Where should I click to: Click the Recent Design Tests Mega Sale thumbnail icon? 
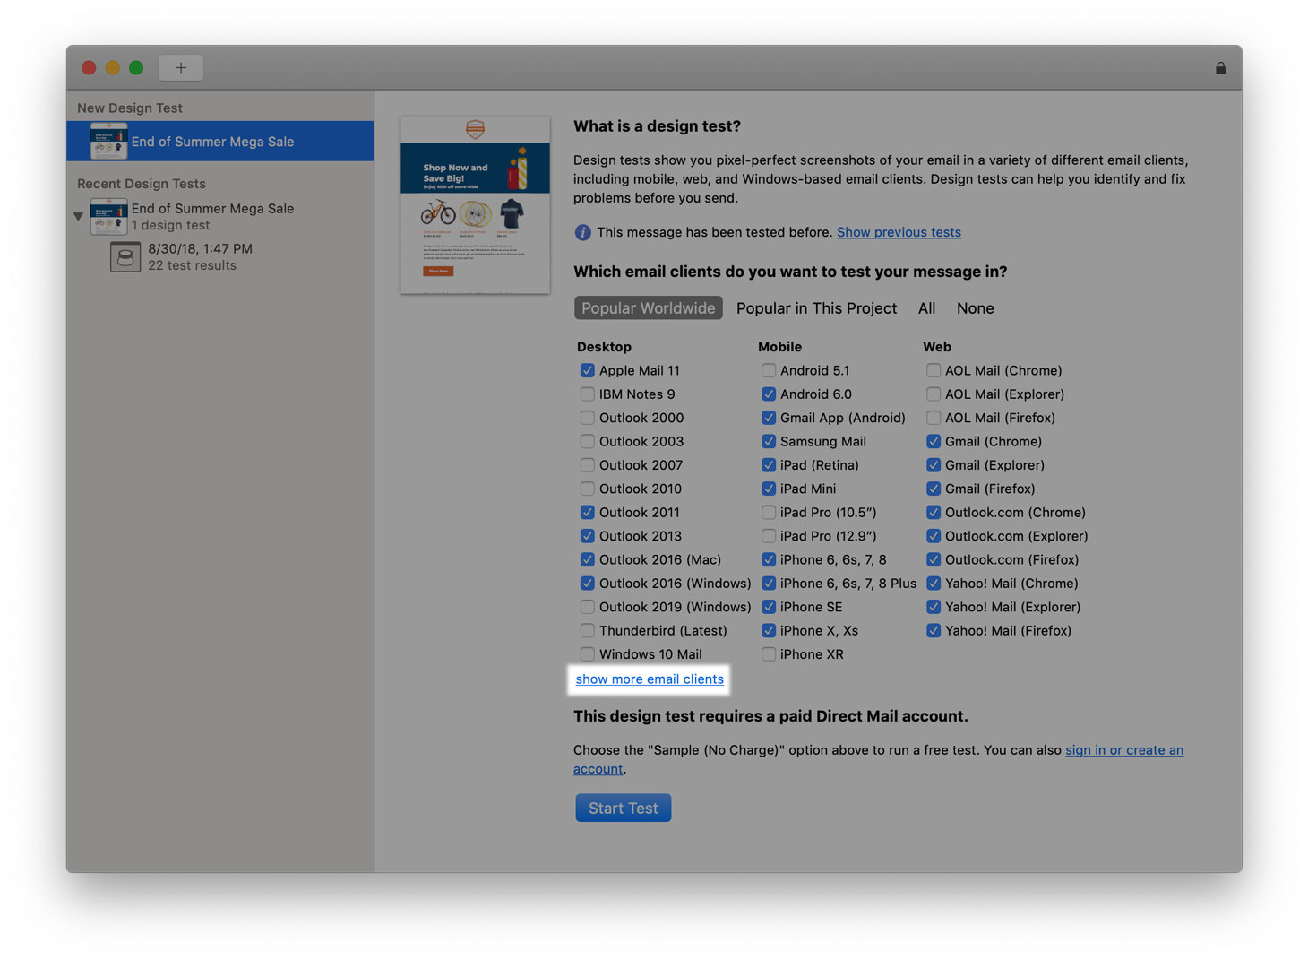[x=109, y=217]
